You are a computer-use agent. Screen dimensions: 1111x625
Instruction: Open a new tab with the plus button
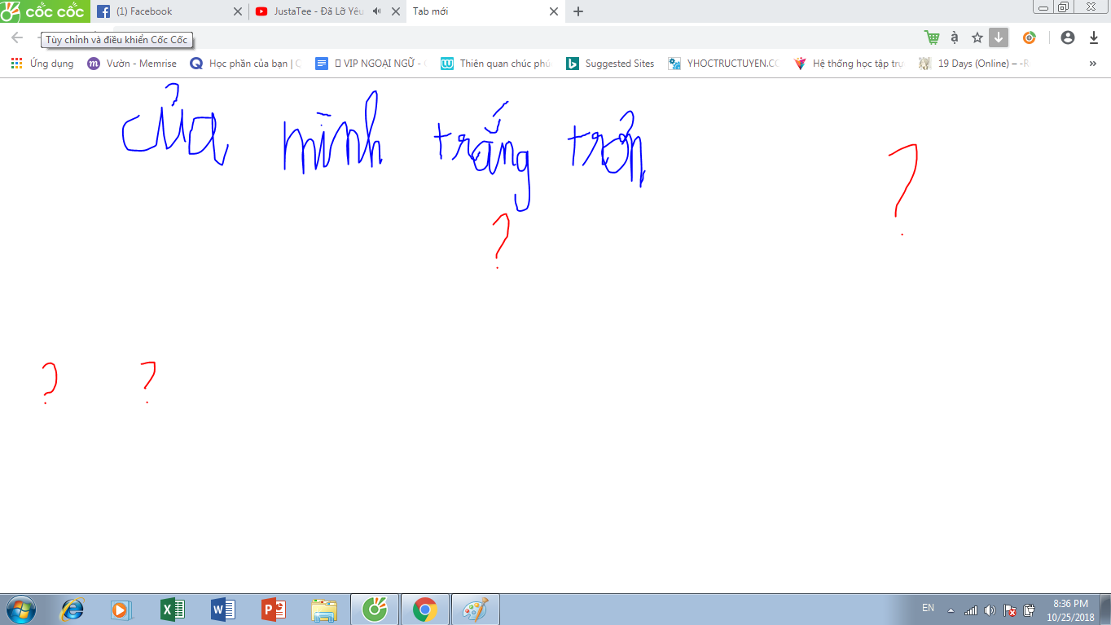(x=578, y=11)
